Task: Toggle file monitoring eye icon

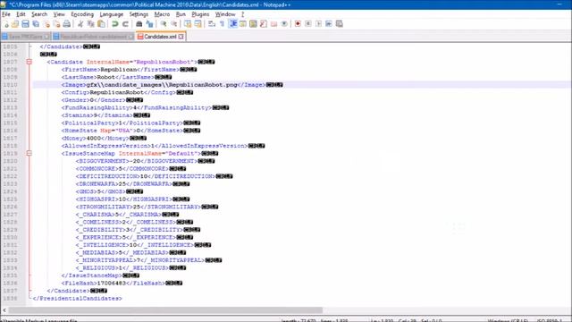Action: click(x=284, y=24)
